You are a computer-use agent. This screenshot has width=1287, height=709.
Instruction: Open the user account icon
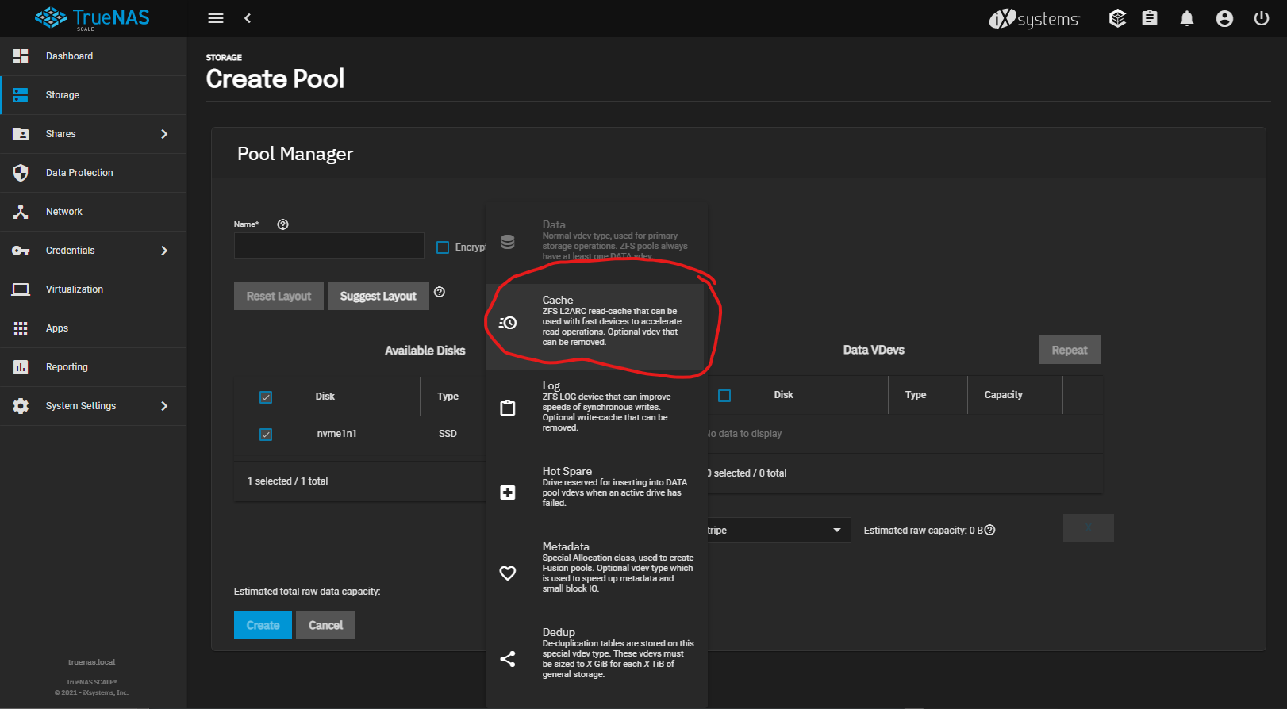click(x=1224, y=18)
